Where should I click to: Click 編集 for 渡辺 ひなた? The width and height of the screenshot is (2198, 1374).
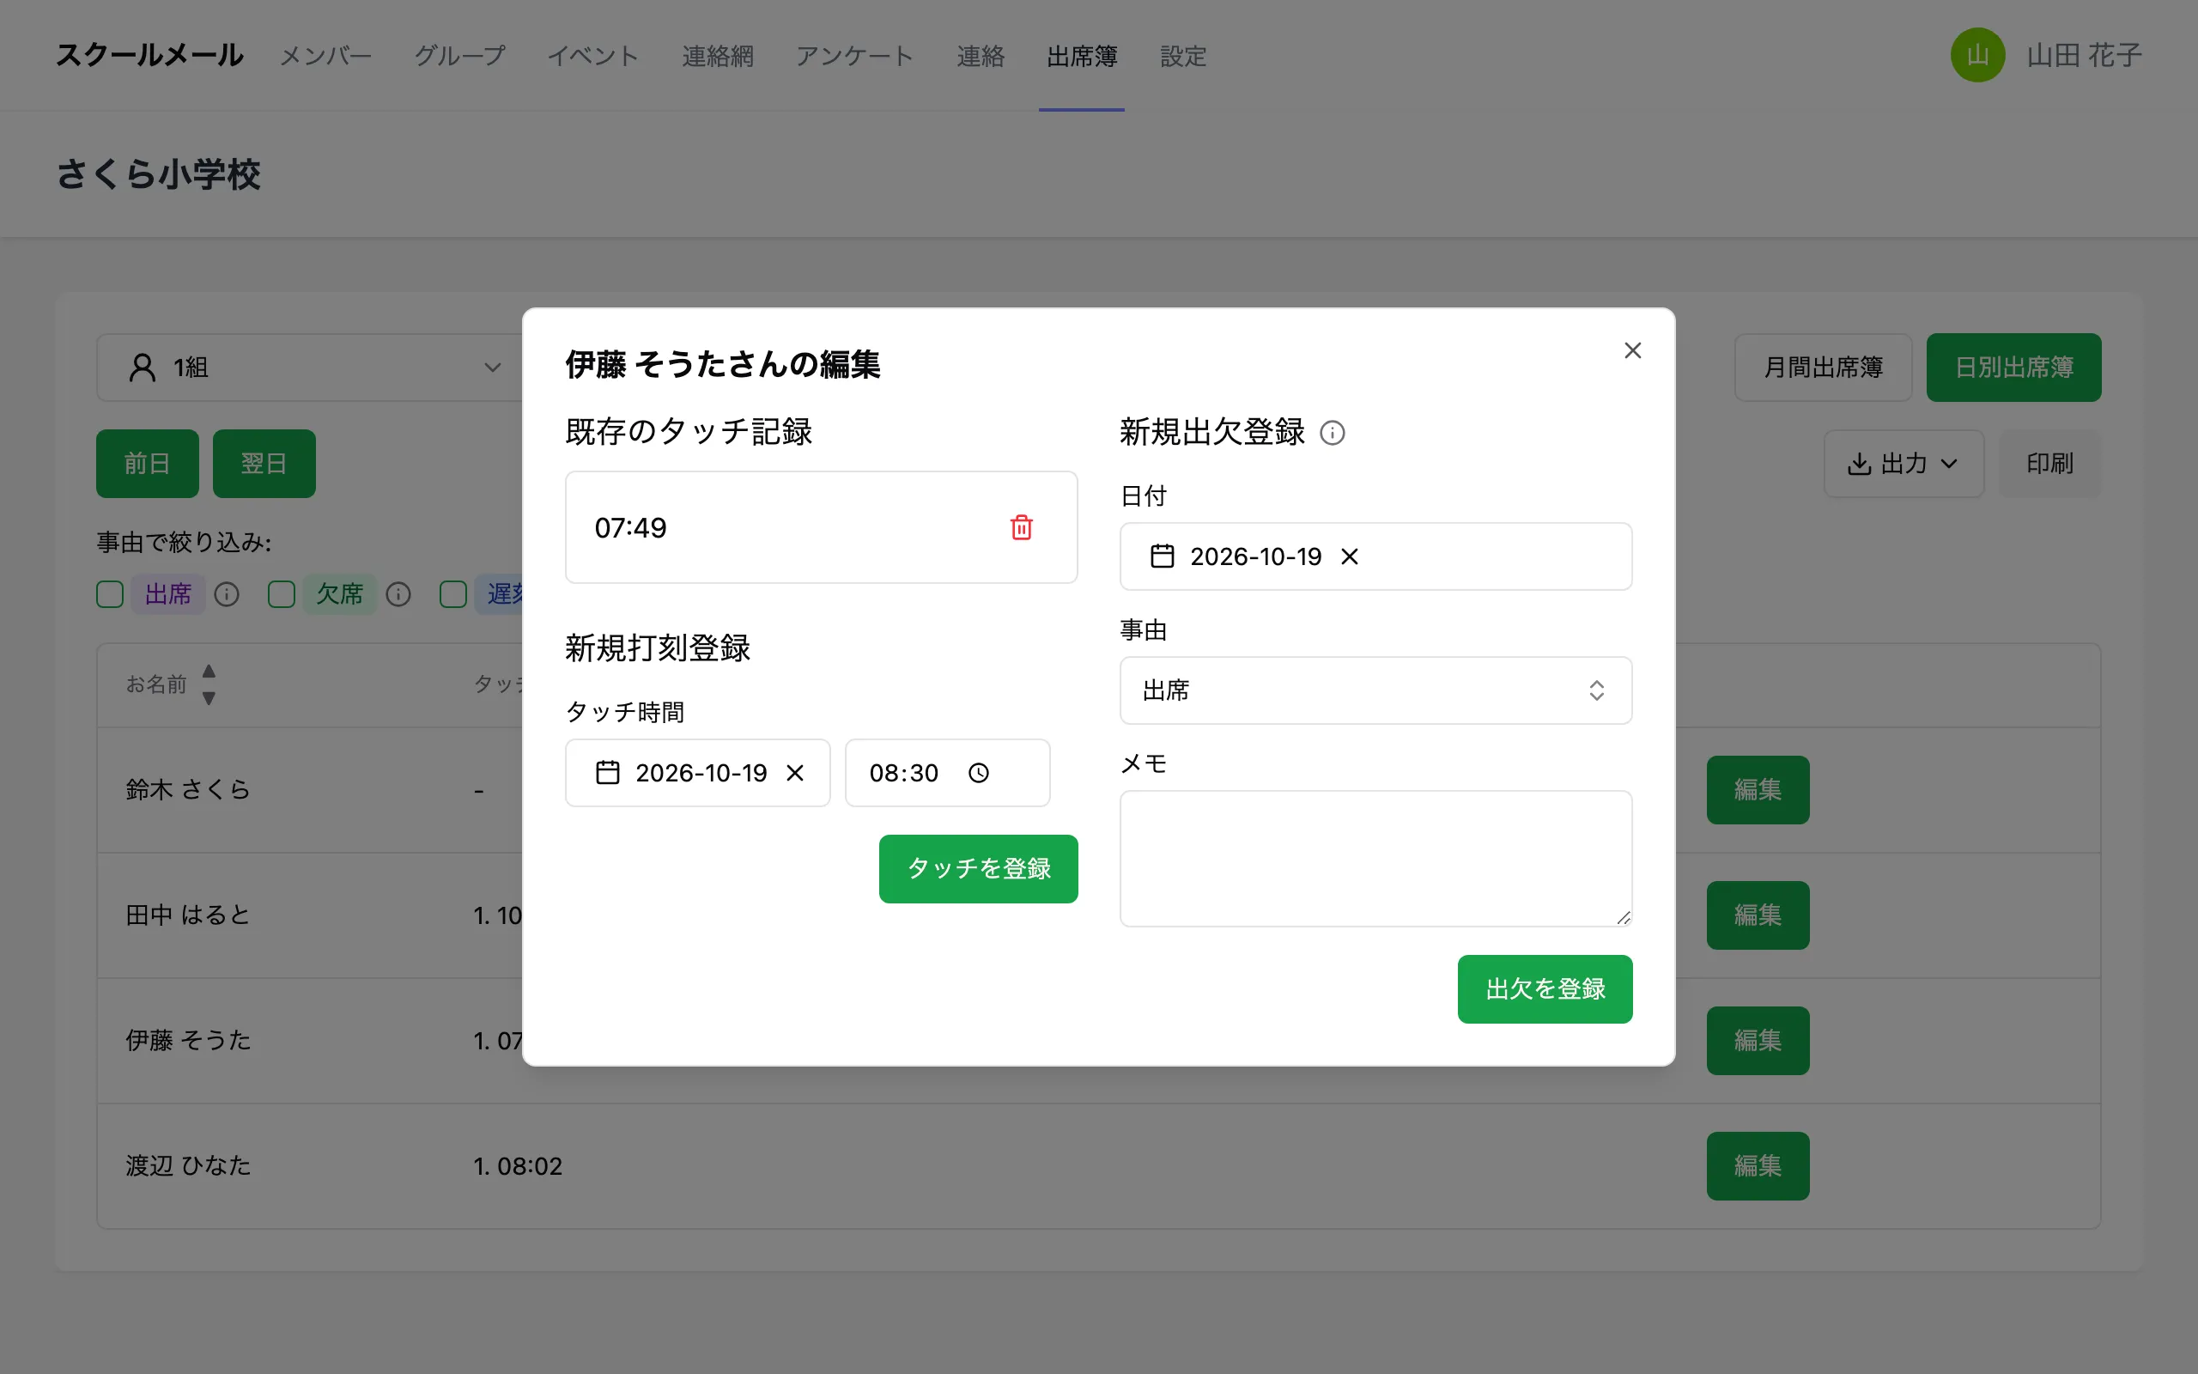pos(1758,1166)
